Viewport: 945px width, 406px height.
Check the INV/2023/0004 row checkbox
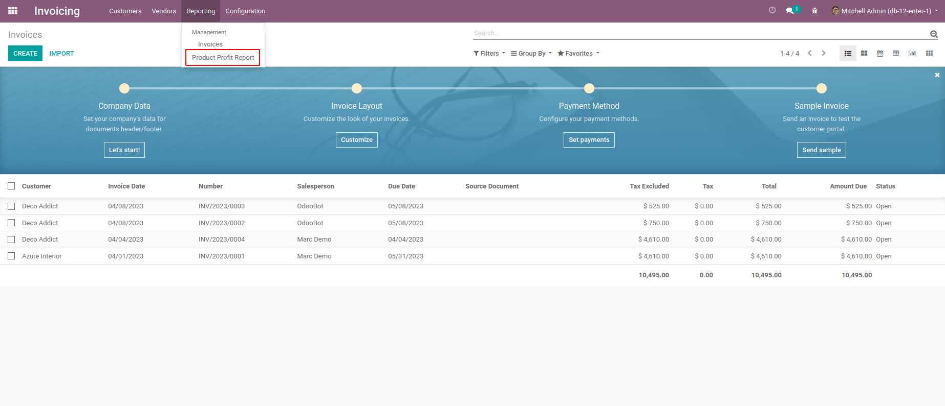tap(11, 240)
